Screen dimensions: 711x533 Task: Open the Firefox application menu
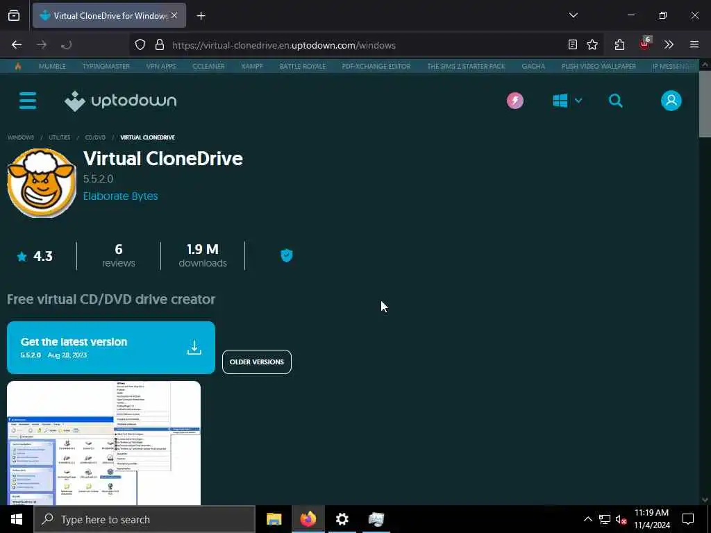click(694, 44)
